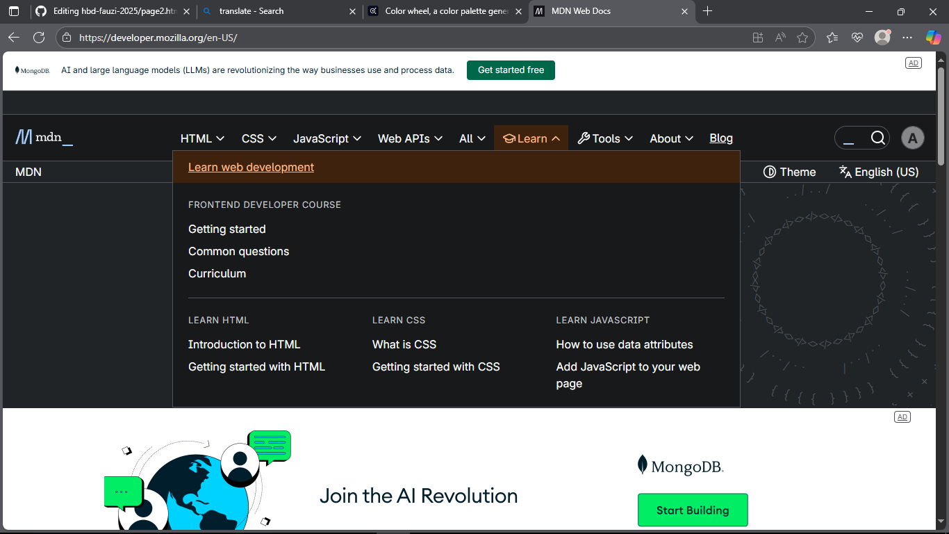Expand the Web APIs navigation menu

pyautogui.click(x=410, y=138)
